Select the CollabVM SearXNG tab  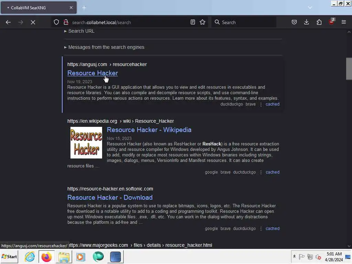point(38,8)
